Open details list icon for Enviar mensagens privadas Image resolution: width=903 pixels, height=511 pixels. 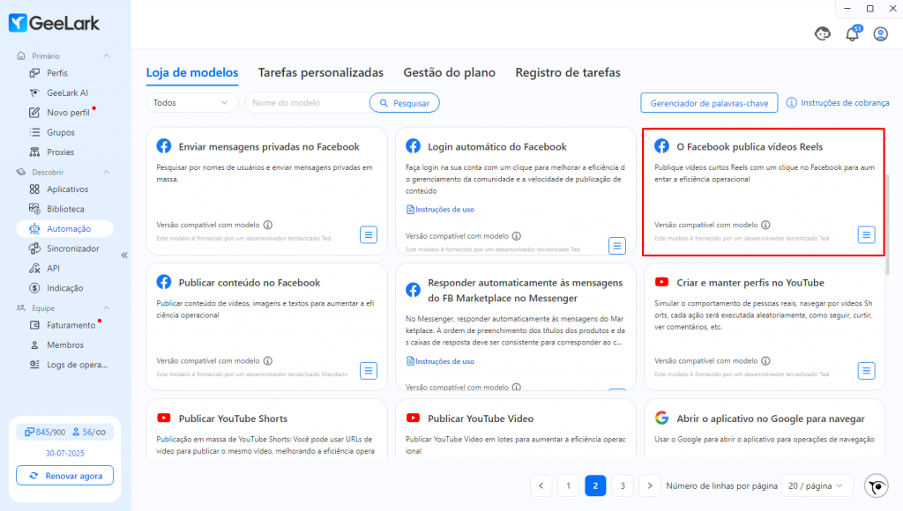coord(369,234)
